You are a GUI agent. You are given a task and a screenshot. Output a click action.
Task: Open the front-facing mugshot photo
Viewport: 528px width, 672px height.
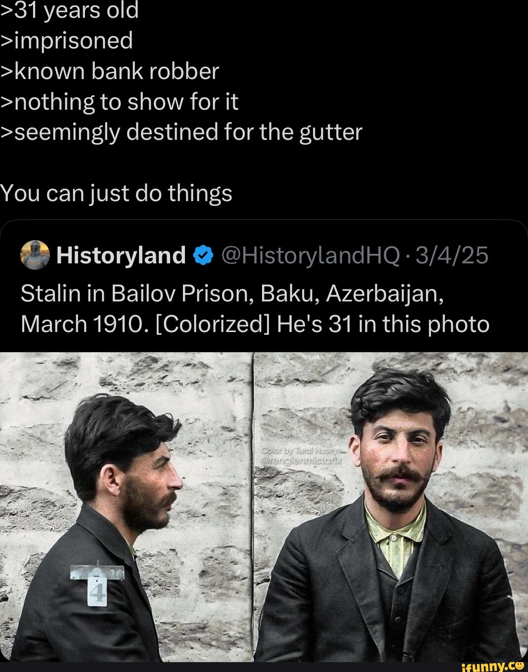pyautogui.click(x=391, y=507)
